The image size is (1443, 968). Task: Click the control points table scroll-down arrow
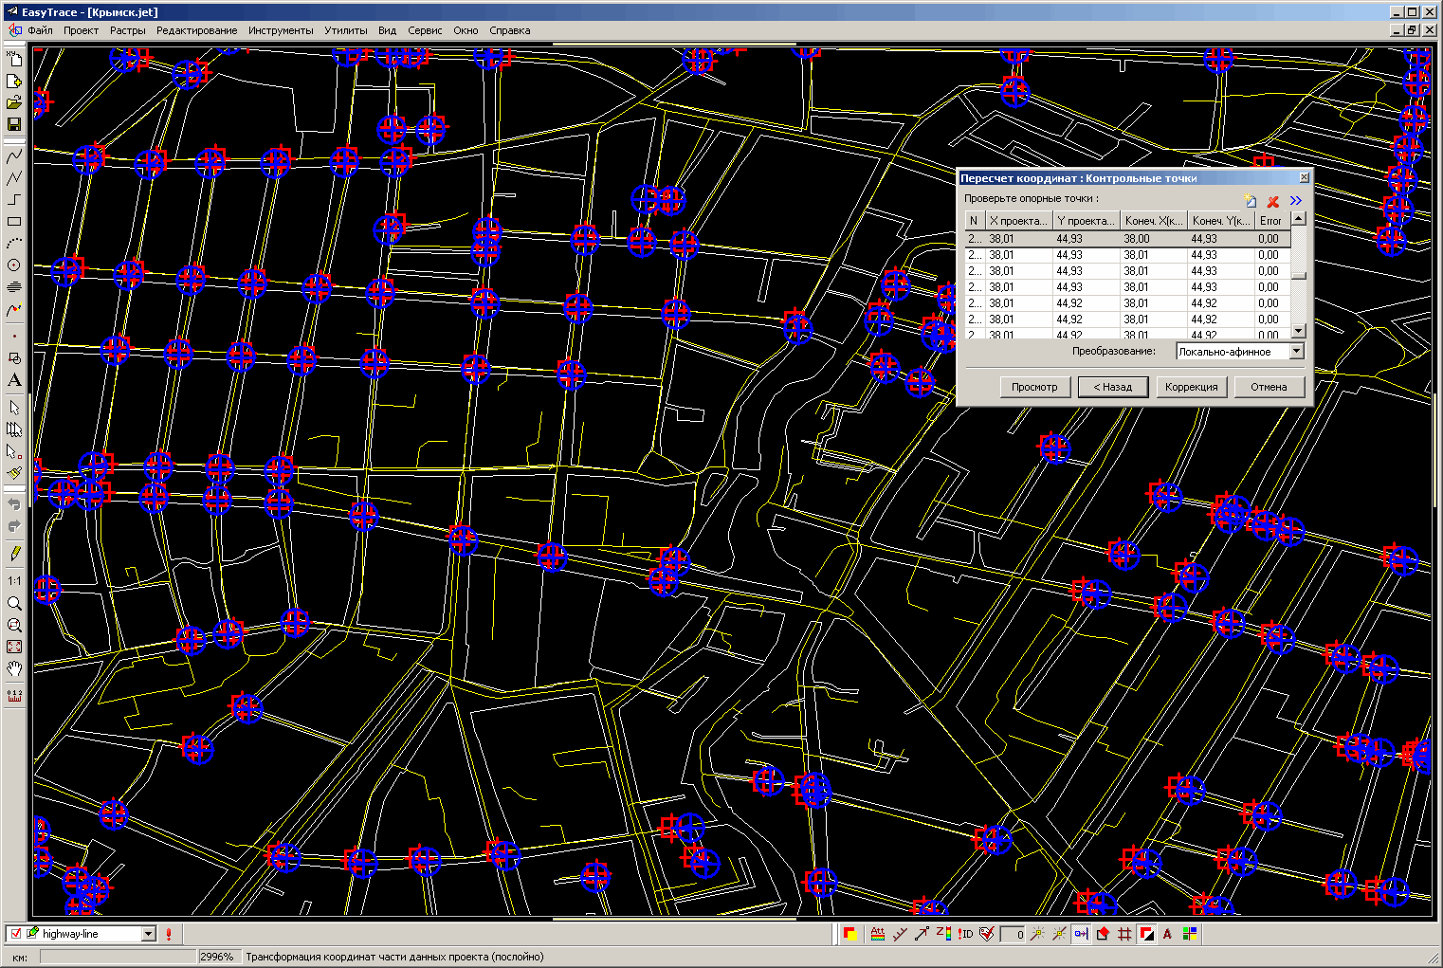(x=1299, y=331)
